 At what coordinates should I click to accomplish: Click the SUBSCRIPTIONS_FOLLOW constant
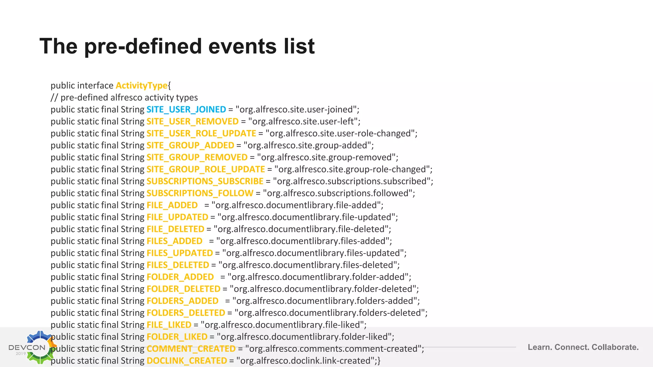pos(200,193)
